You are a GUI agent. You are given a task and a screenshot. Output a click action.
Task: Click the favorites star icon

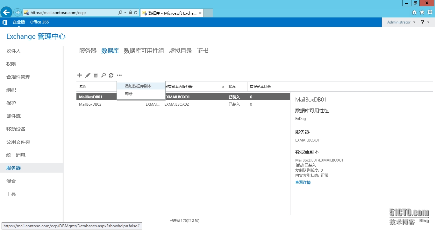tap(422, 12)
